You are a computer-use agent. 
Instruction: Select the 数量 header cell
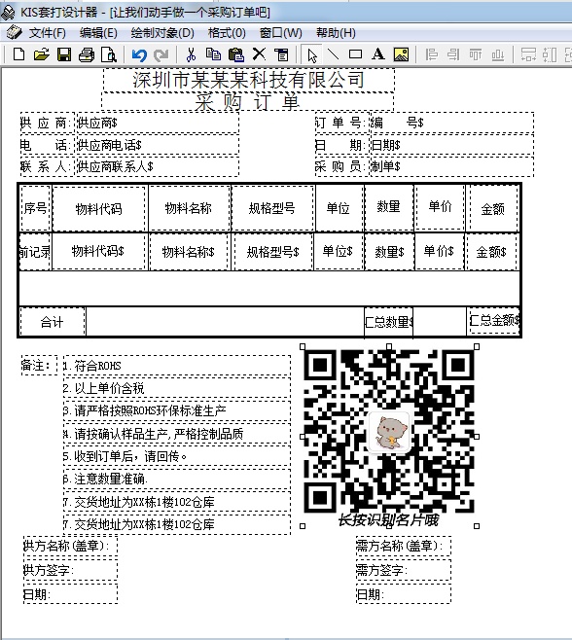[x=389, y=207]
